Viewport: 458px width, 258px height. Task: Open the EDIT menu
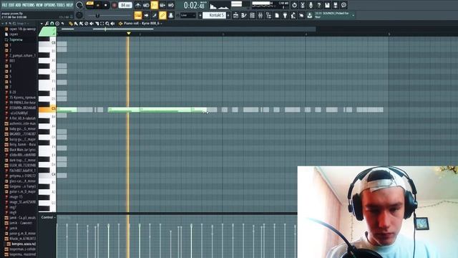pyautogui.click(x=11, y=5)
